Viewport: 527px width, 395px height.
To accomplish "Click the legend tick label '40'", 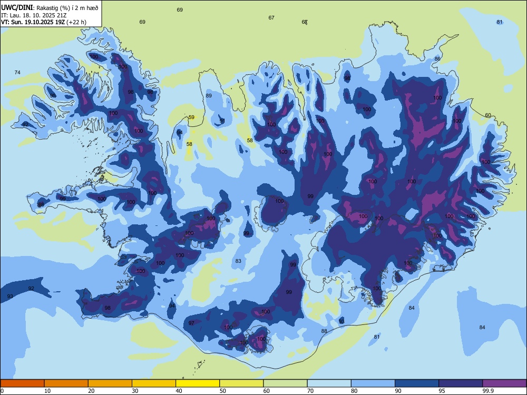I will [x=179, y=391].
